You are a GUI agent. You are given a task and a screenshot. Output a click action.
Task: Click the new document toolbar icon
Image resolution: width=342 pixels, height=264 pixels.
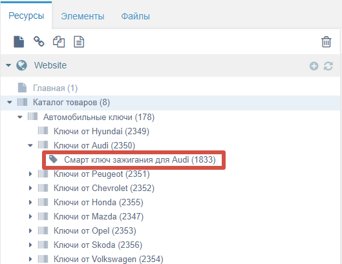click(x=19, y=41)
